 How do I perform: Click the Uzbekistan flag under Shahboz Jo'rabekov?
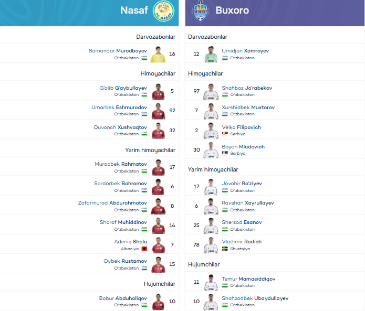[x=225, y=95]
